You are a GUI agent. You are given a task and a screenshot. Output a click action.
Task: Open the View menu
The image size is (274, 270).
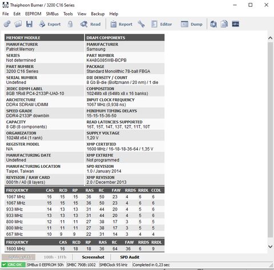click(x=82, y=14)
